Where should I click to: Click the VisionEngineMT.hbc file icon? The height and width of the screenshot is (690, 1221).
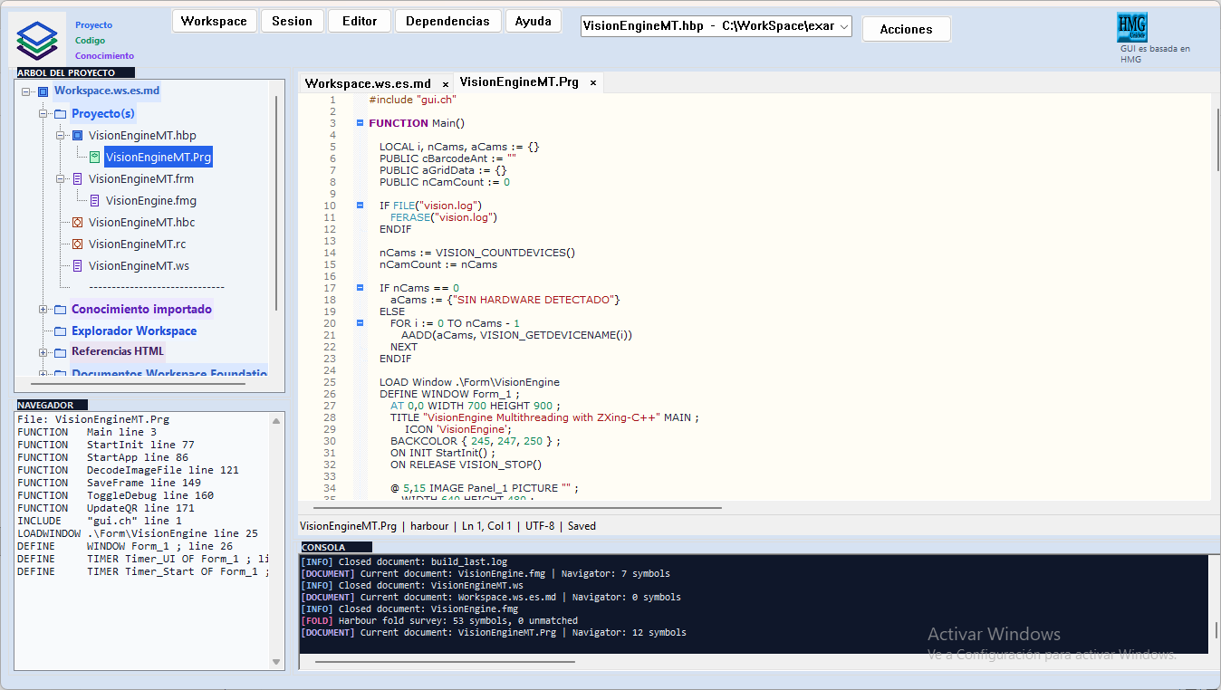coord(77,222)
